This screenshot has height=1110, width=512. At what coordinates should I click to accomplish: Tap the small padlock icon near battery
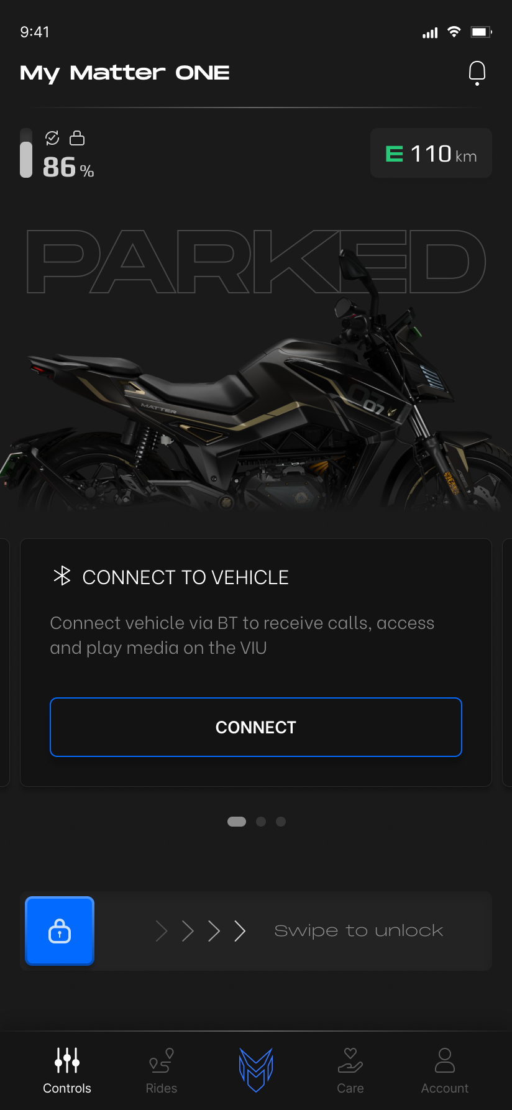coord(77,138)
